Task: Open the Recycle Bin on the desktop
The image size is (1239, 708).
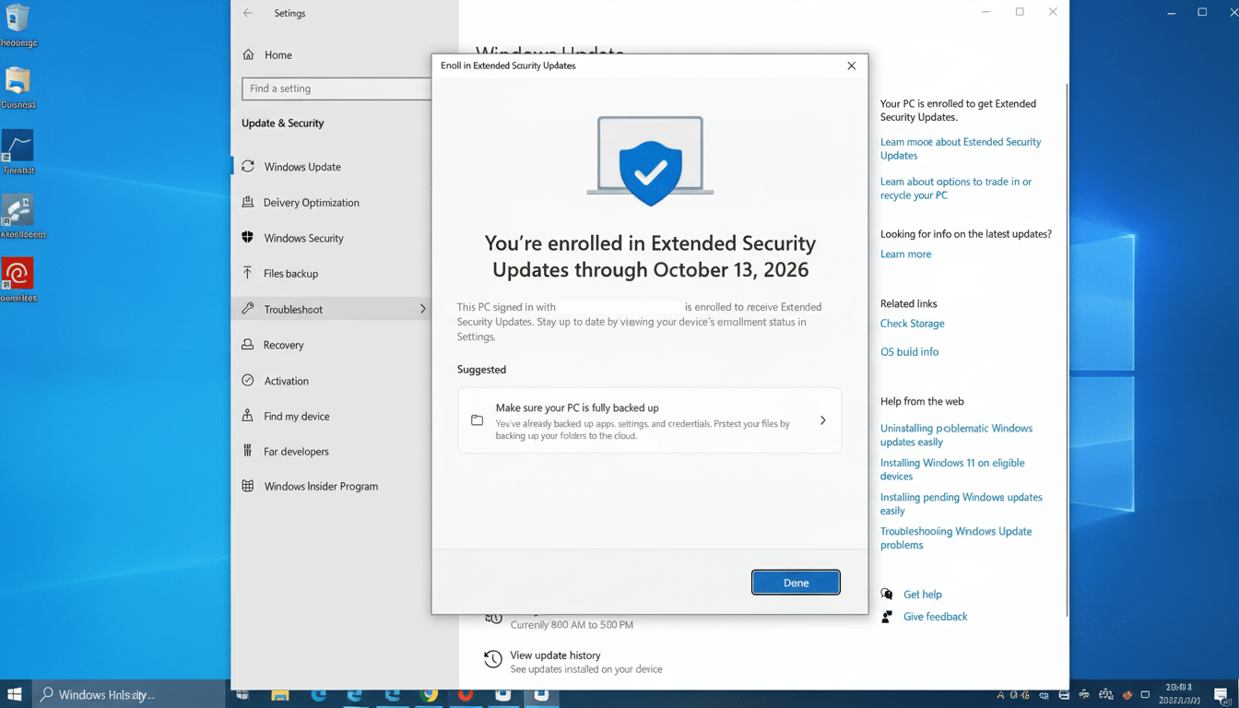Action: point(18,18)
